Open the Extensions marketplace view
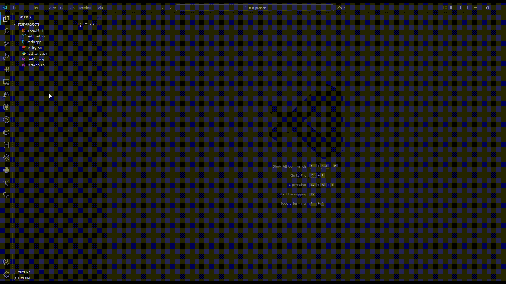Viewport: 506px width, 284px height. click(x=6, y=69)
